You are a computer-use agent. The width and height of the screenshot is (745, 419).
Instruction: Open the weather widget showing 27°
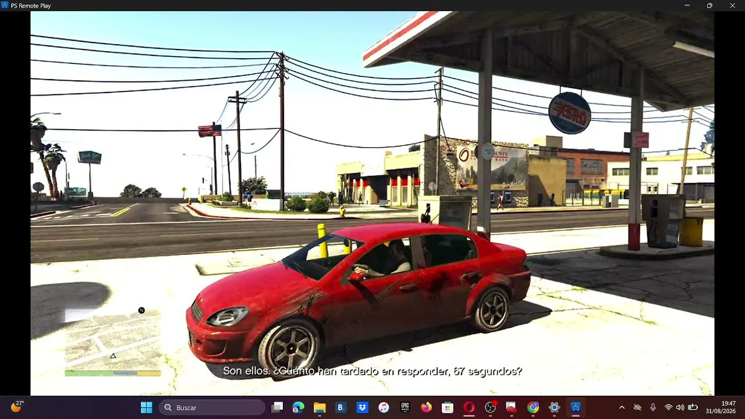click(17, 407)
